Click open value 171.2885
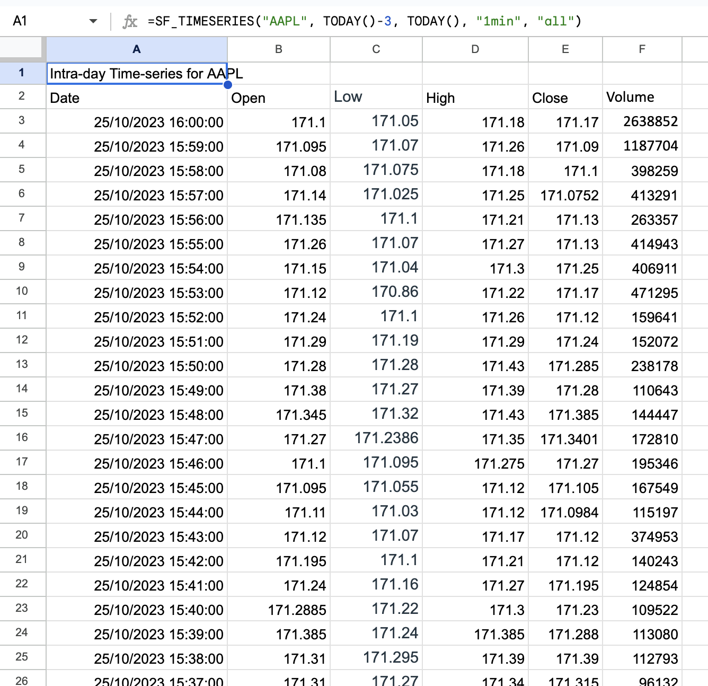Image resolution: width=708 pixels, height=686 pixels. (x=279, y=610)
